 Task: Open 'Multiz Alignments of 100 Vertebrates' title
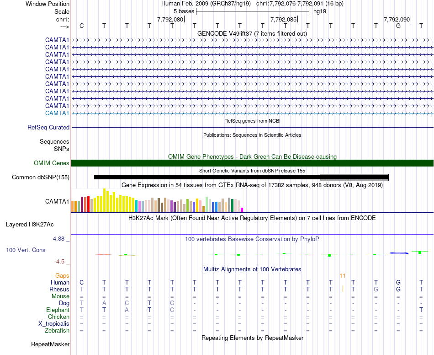pos(252,269)
